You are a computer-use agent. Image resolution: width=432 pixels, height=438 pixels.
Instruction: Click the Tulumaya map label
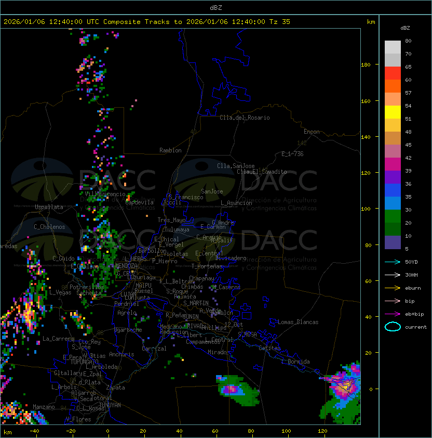177,229
